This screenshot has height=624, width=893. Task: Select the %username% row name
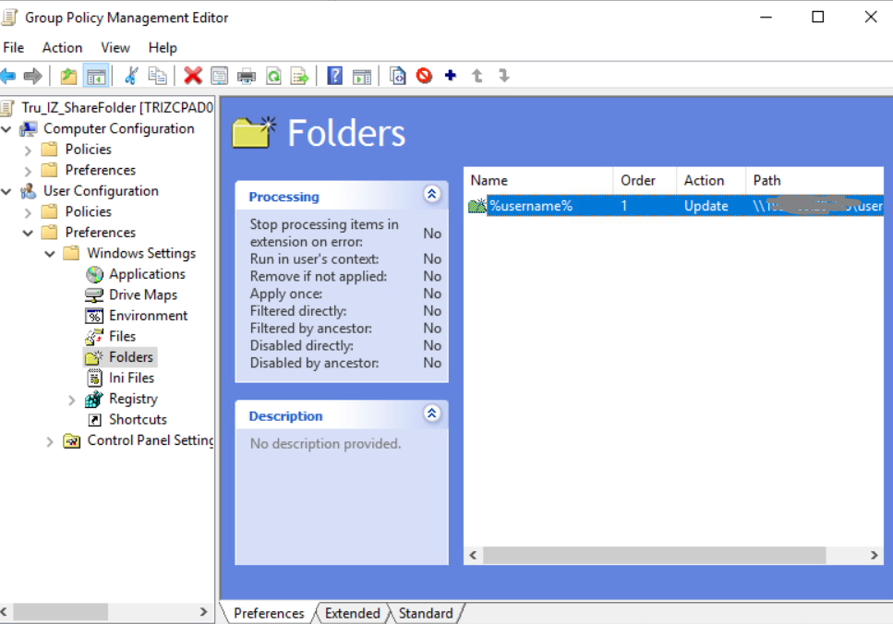(x=531, y=206)
